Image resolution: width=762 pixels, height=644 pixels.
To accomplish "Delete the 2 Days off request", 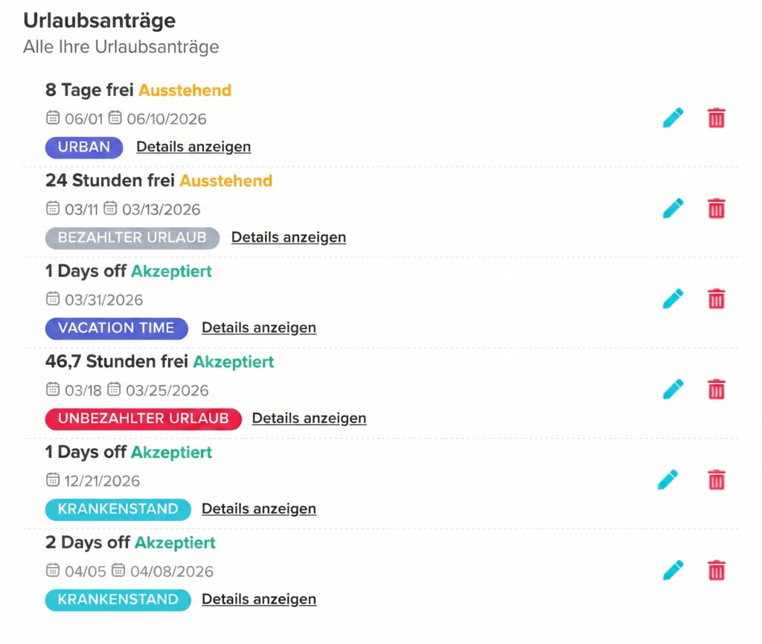I will 716,571.
